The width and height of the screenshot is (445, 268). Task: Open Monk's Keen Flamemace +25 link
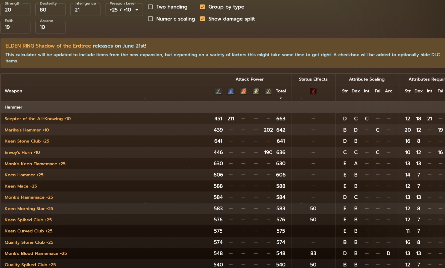click(x=35, y=164)
